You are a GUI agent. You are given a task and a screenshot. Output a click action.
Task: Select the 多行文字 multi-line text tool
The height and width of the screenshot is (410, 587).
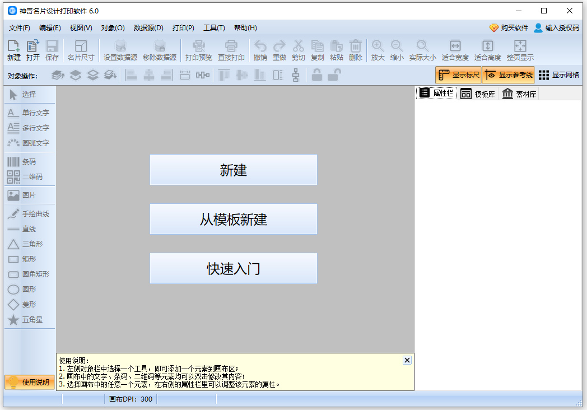(x=27, y=128)
